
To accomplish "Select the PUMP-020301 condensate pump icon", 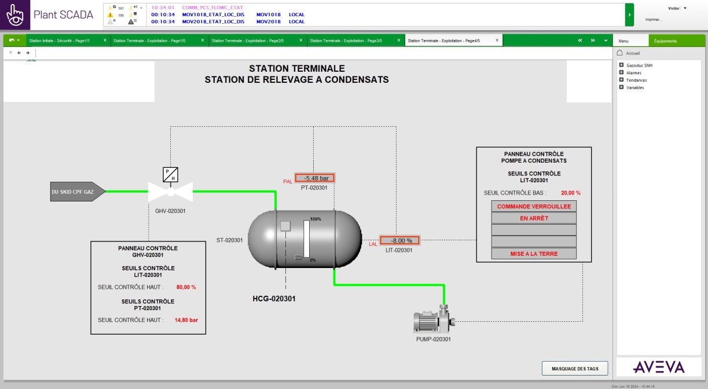I will (x=433, y=320).
